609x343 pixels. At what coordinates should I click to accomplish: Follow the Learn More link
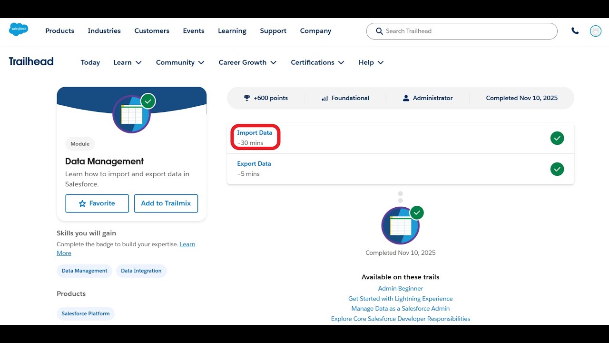187,244
